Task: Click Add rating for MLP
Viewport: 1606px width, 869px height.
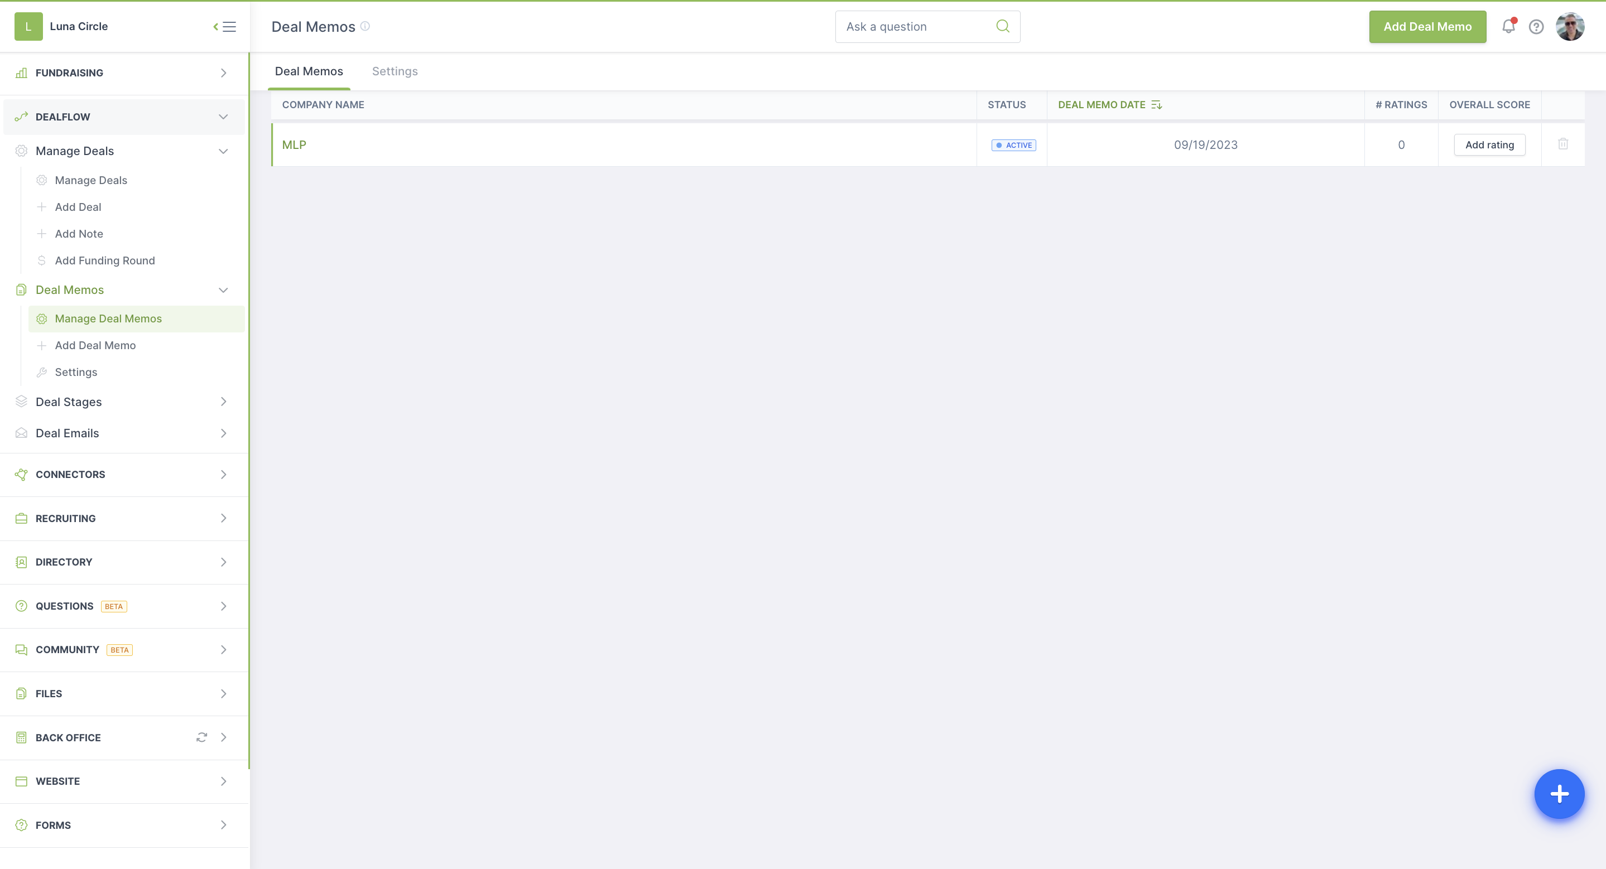Action: click(1489, 144)
